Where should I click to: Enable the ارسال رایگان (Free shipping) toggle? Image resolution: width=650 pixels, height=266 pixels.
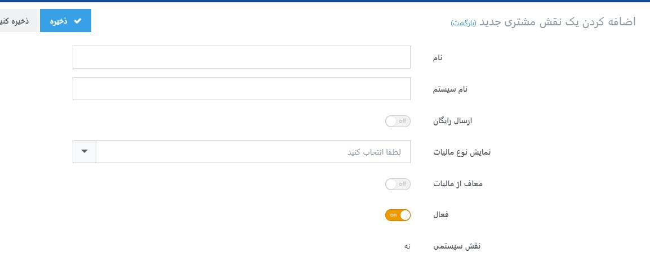point(398,121)
